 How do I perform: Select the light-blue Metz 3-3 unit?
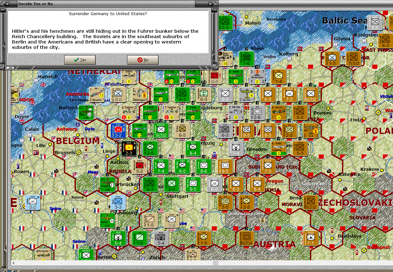click(x=118, y=202)
